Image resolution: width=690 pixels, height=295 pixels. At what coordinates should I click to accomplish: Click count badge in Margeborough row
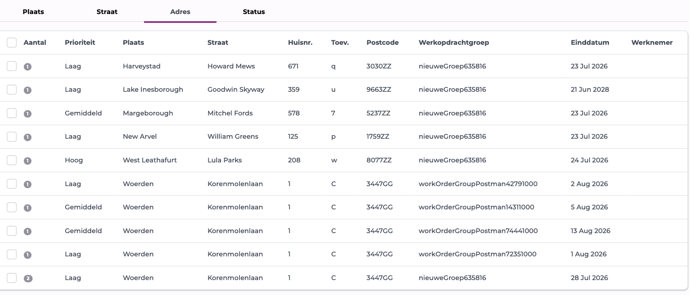point(28,114)
